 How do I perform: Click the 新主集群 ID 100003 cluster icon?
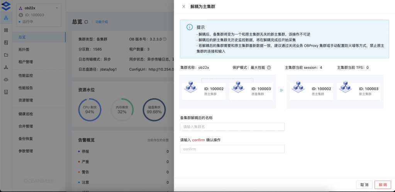point(345,86)
